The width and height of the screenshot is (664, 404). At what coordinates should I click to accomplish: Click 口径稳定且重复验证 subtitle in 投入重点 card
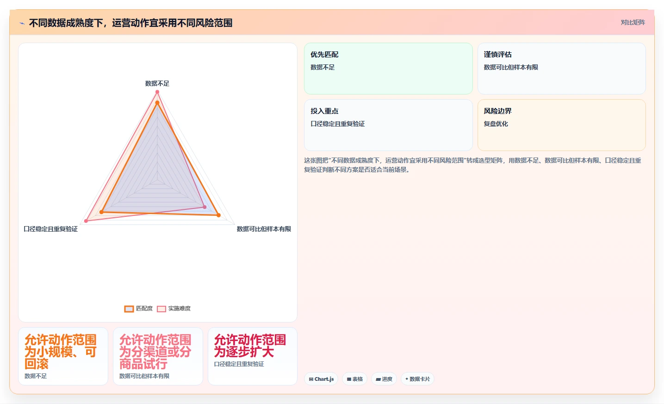(338, 124)
